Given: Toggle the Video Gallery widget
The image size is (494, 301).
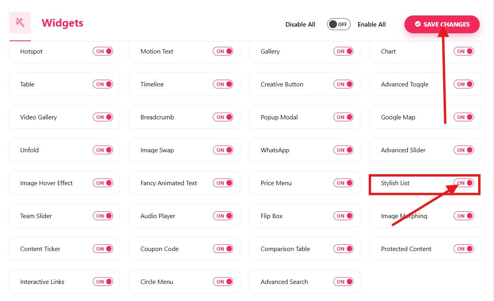Looking at the screenshot, I should click(x=103, y=117).
